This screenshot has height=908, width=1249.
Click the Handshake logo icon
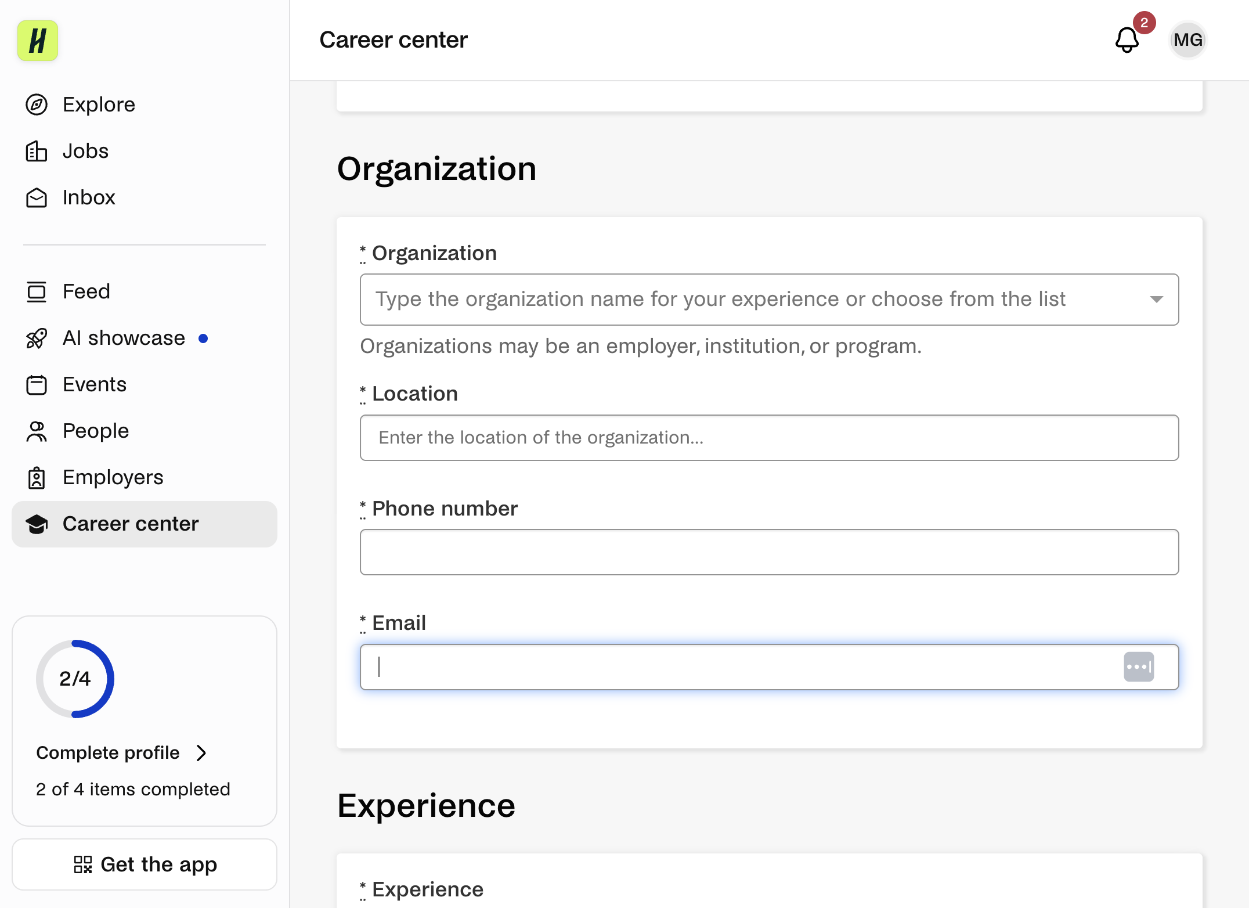pyautogui.click(x=38, y=41)
